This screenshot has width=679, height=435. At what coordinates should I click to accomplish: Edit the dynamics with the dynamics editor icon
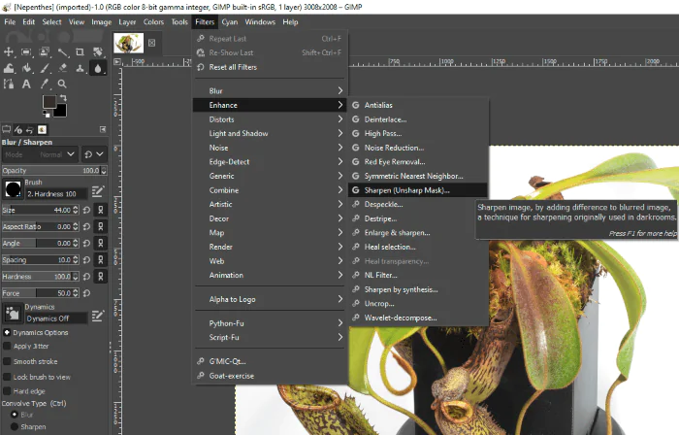point(98,316)
